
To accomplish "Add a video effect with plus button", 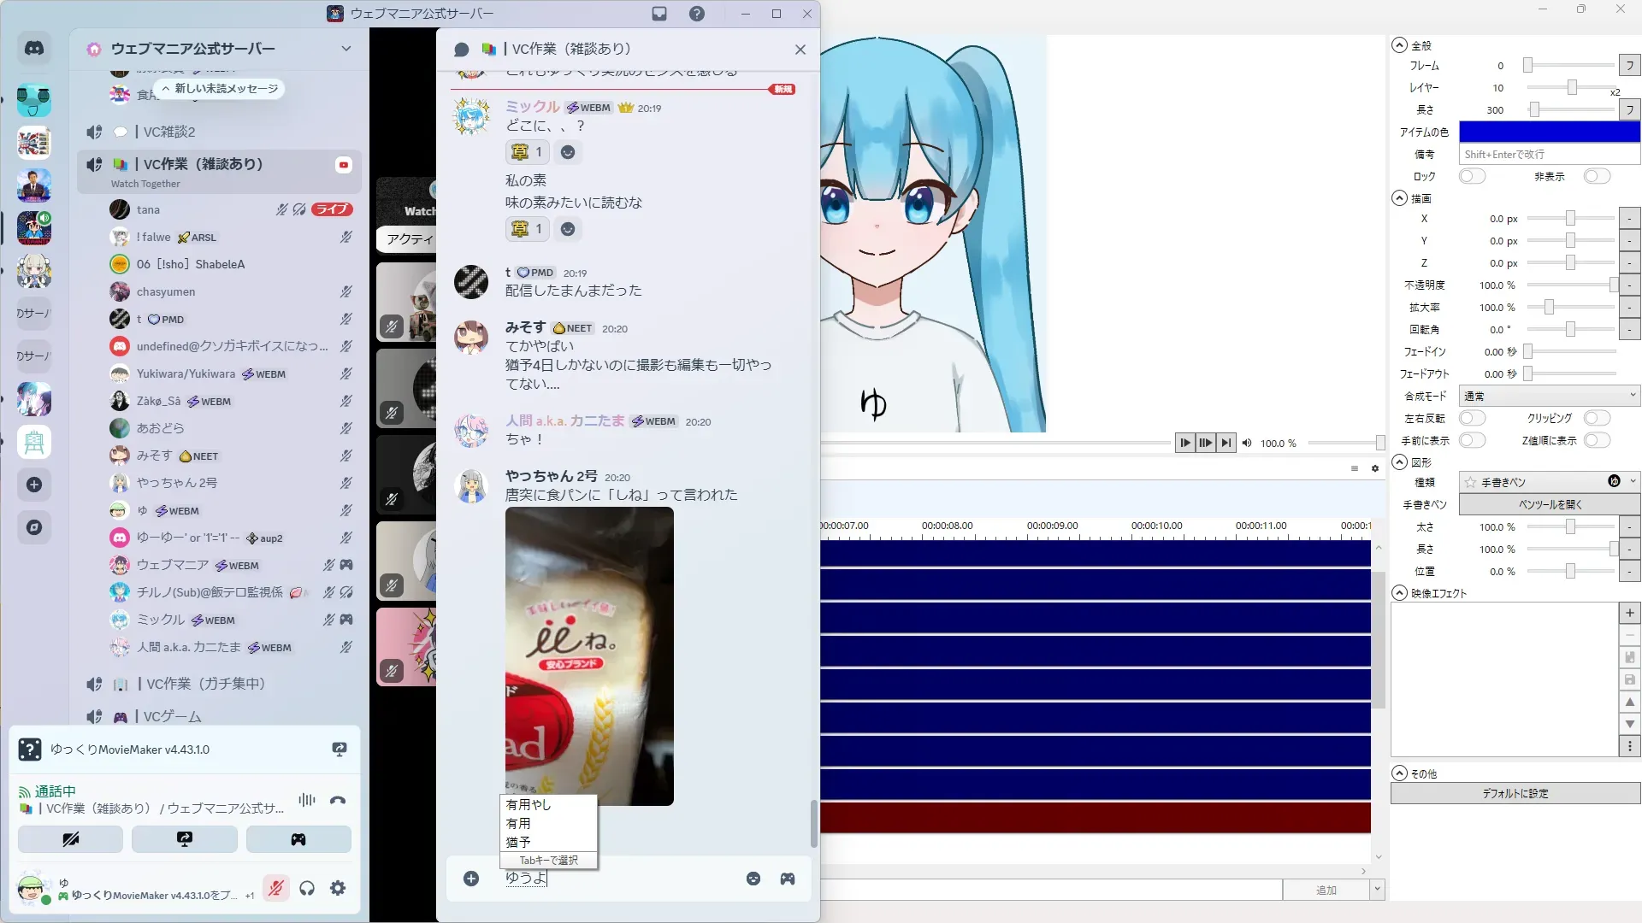I will pyautogui.click(x=1629, y=614).
